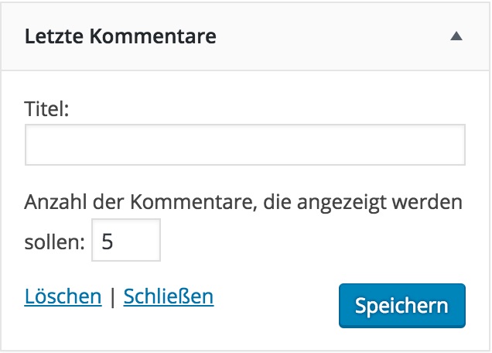Select the field showing the value 5
The image size is (492, 353).
[126, 241]
